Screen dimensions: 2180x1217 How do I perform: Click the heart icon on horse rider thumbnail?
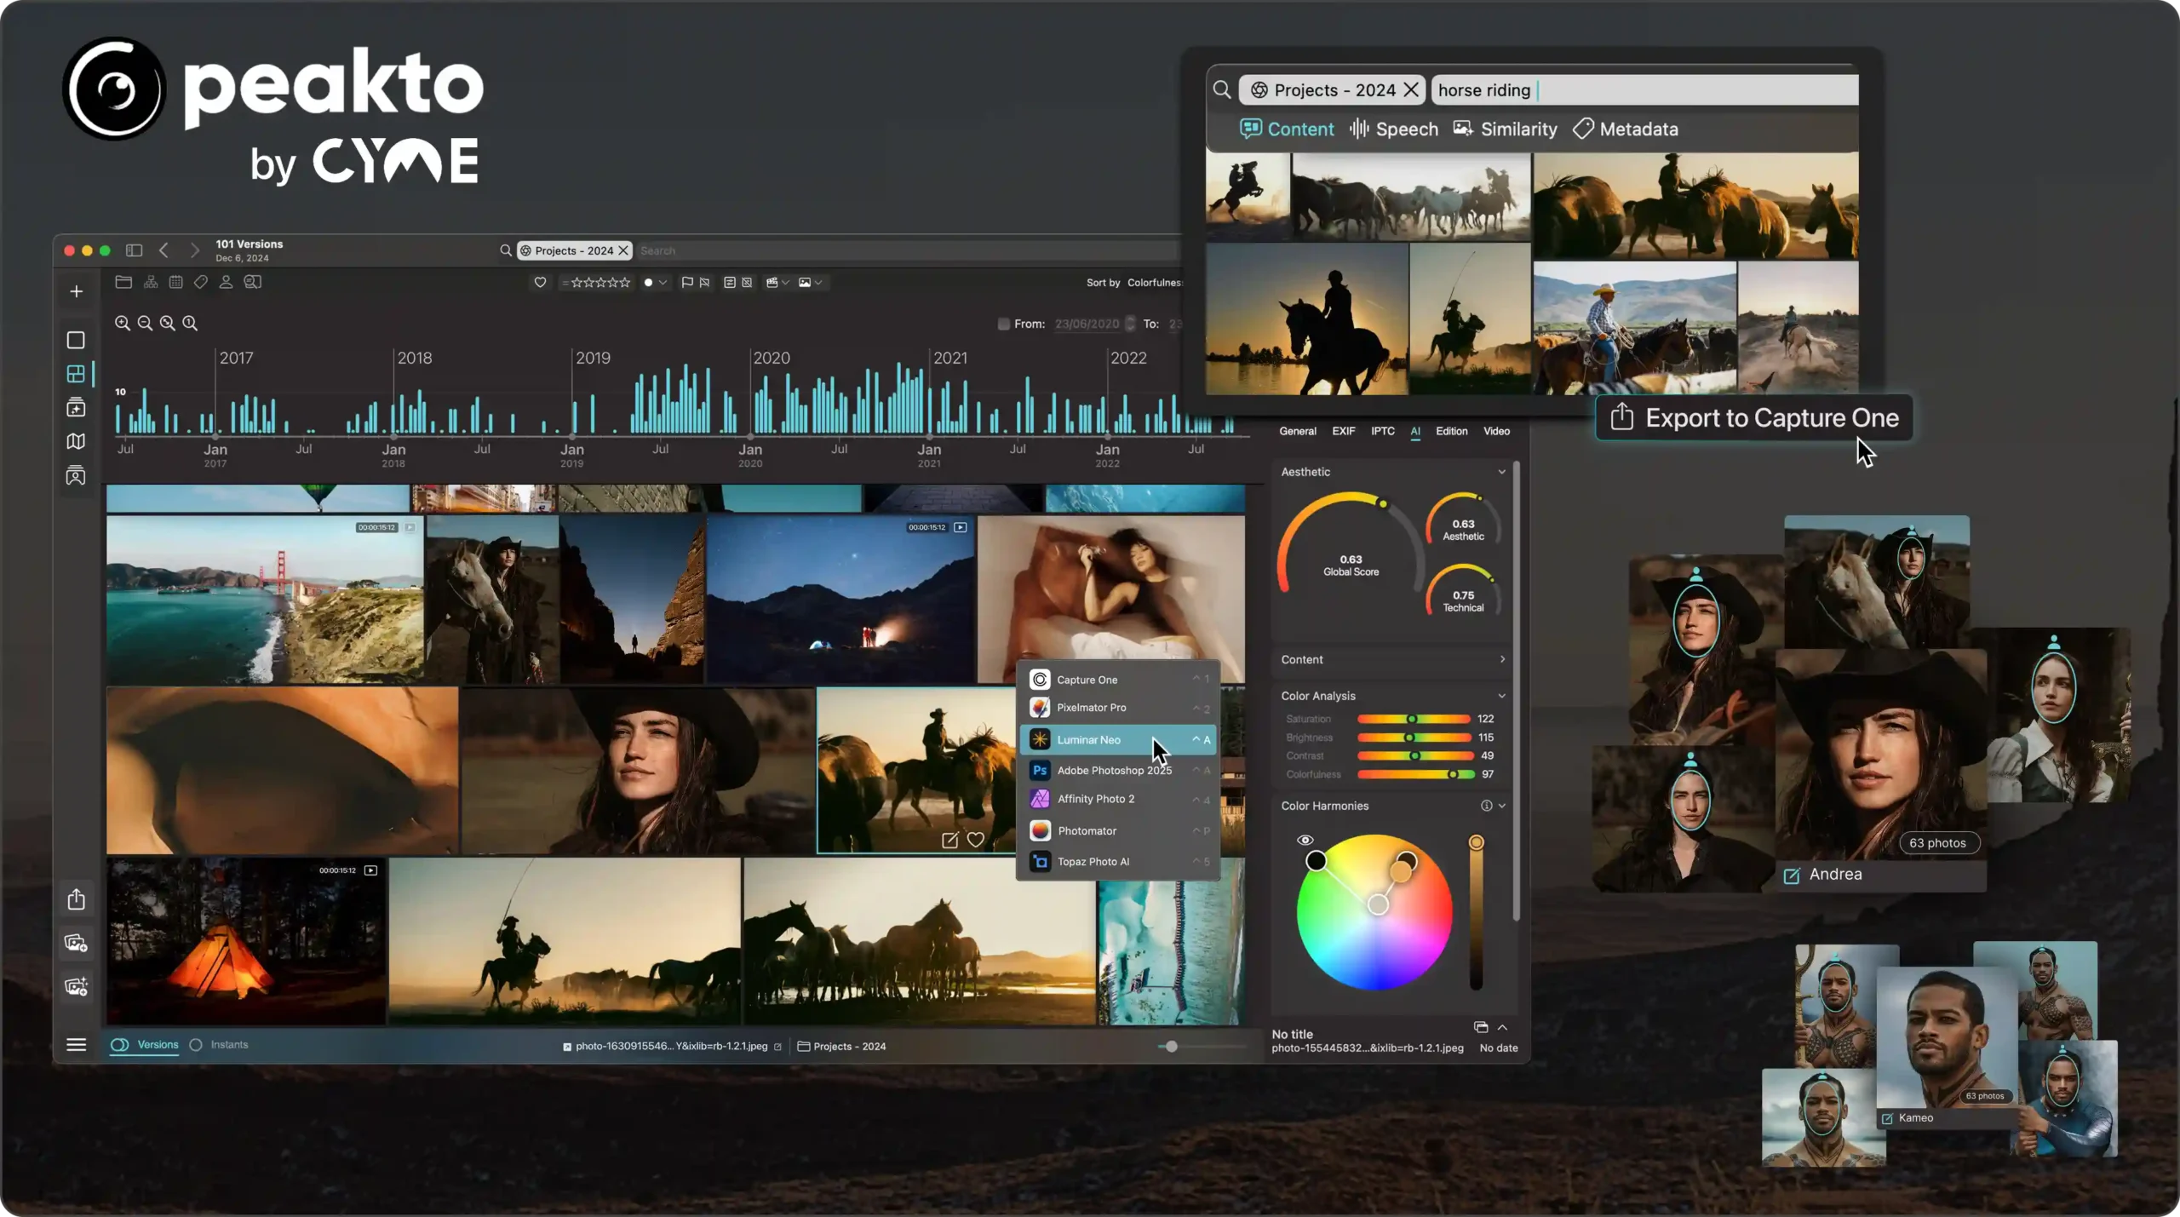tap(976, 841)
